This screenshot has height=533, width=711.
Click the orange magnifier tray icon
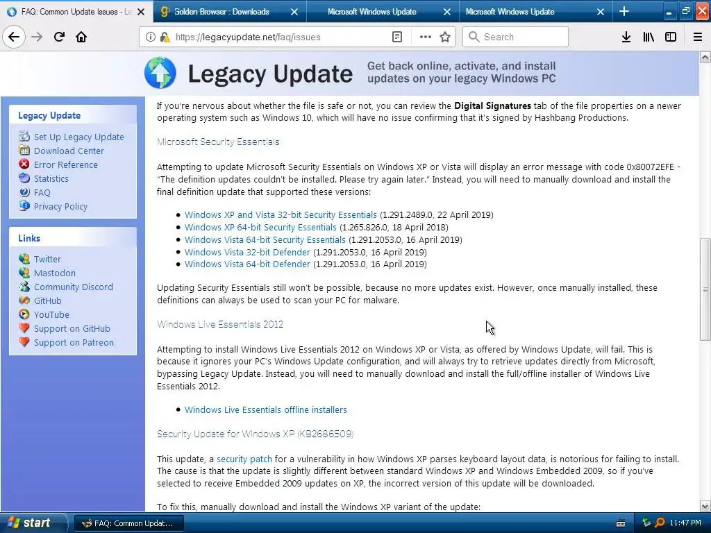(660, 523)
